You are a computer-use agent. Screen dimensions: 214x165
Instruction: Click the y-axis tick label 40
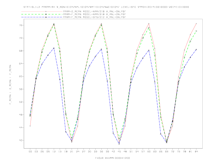[x=21, y=140]
